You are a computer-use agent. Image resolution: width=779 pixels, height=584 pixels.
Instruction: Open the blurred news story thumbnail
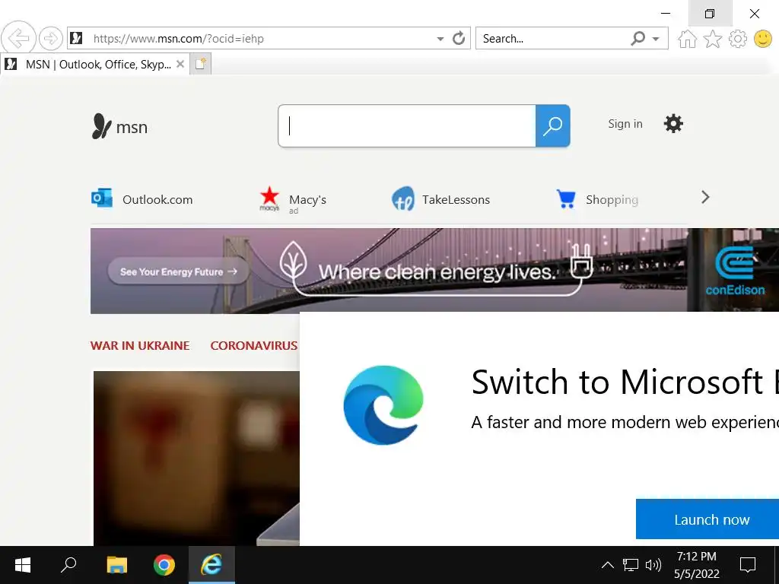click(196, 458)
